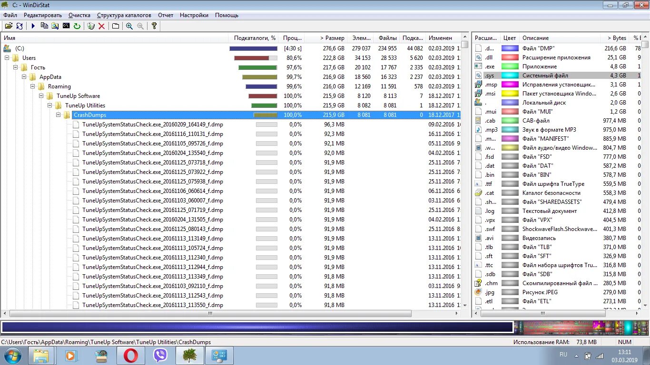Collapse the AppData folder node
This screenshot has width=650, height=365.
(24, 77)
